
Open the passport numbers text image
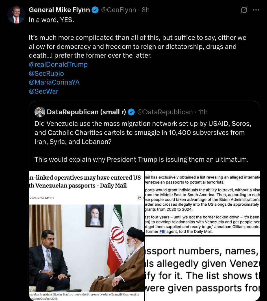pos(202,269)
